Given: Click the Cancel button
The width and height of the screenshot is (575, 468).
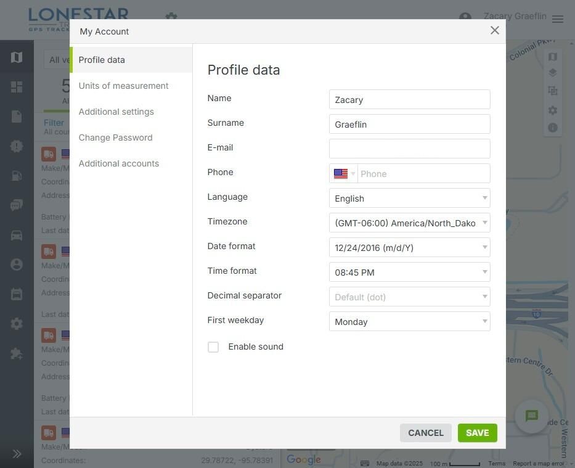Looking at the screenshot, I should pos(425,433).
